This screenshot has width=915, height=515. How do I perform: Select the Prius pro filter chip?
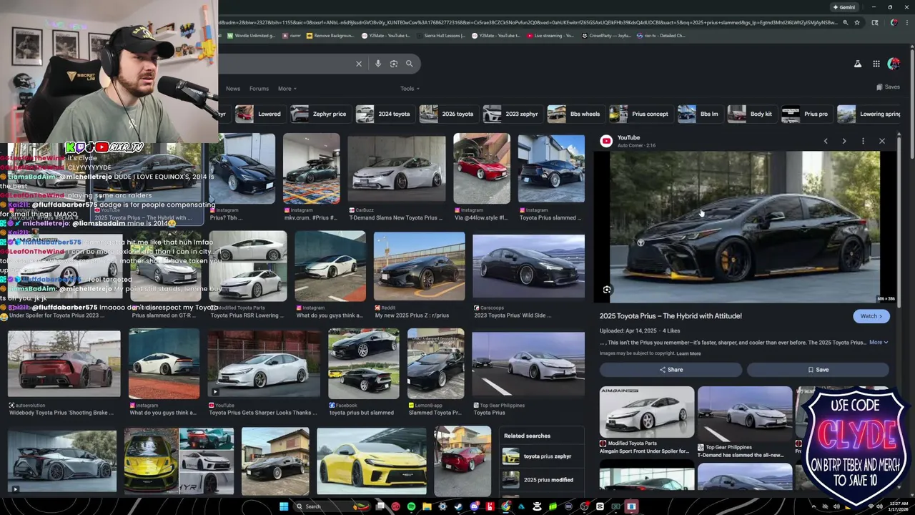(x=806, y=114)
